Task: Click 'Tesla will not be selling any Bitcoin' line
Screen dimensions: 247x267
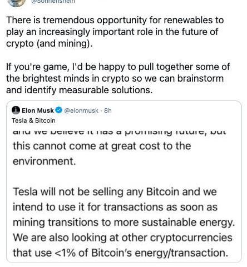Action: 115,192
